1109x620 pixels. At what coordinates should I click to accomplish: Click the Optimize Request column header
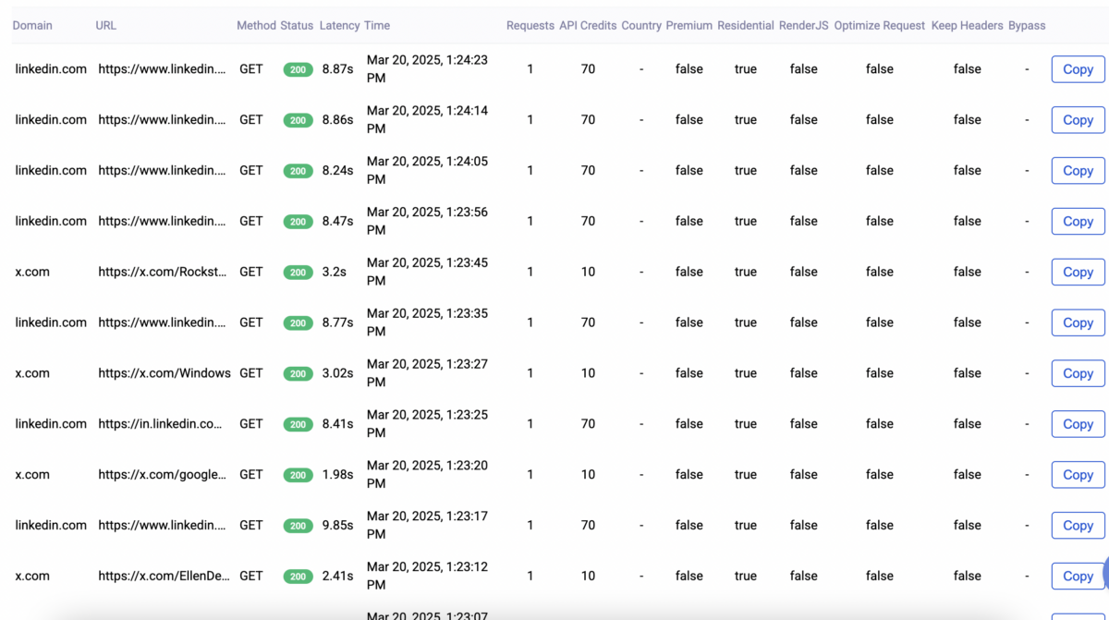pyautogui.click(x=880, y=26)
